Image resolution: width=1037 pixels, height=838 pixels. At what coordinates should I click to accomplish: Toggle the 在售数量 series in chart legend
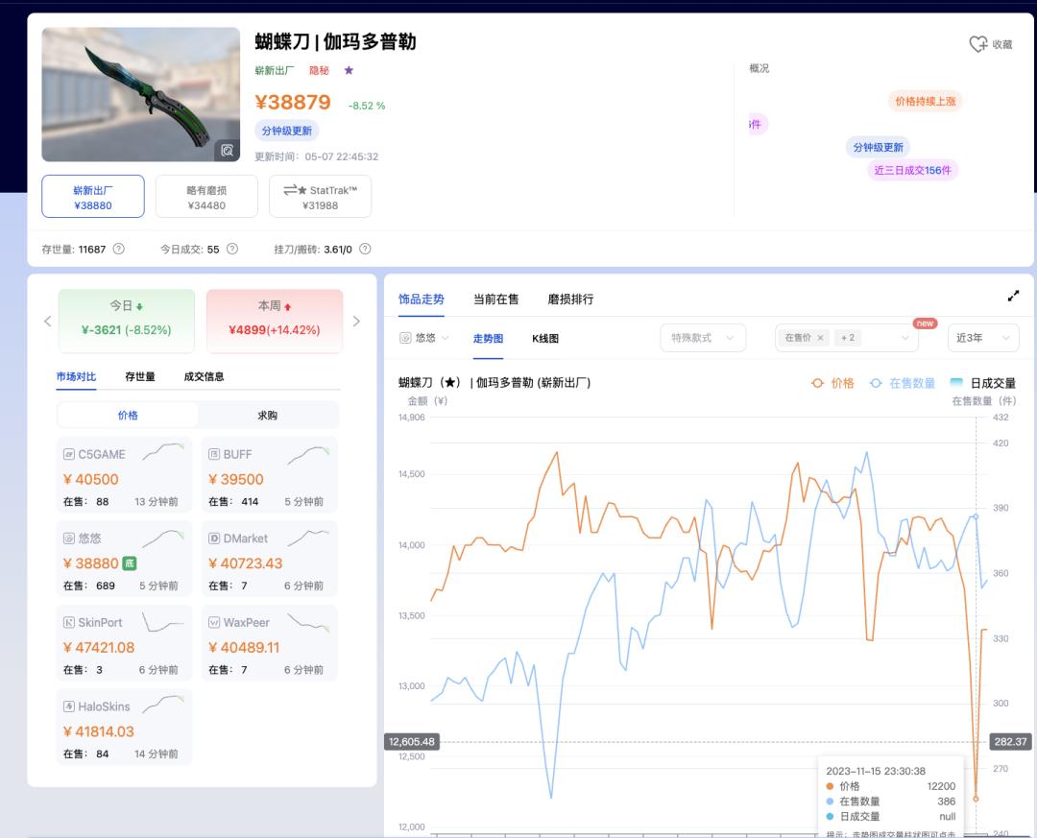point(902,383)
